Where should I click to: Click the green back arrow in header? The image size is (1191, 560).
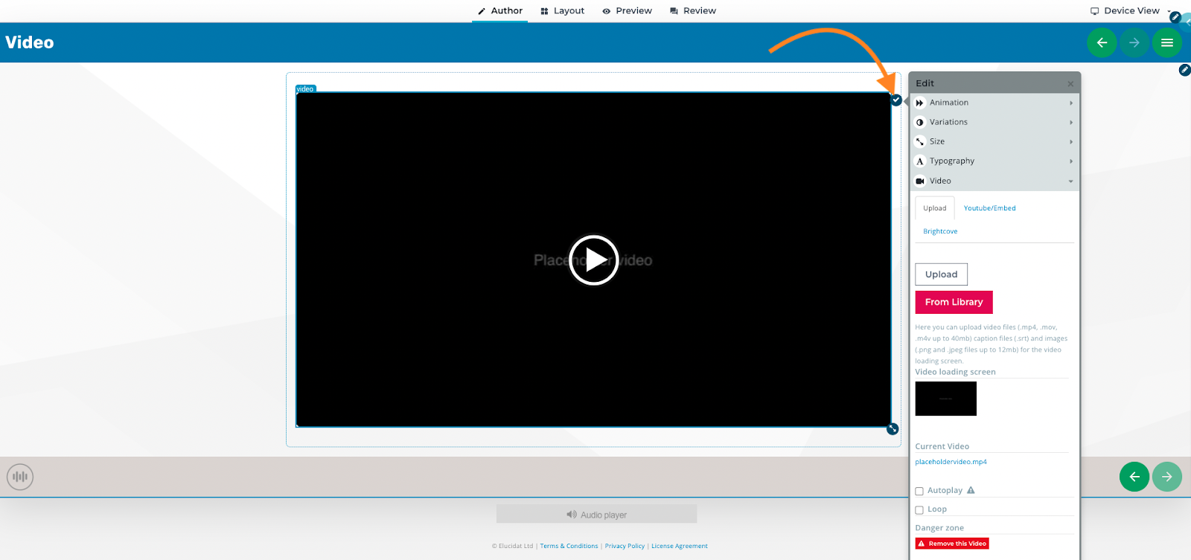click(1102, 42)
